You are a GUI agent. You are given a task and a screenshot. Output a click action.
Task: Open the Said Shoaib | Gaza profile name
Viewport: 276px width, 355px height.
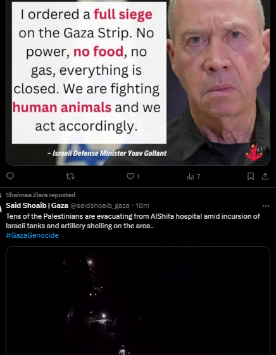(37, 205)
